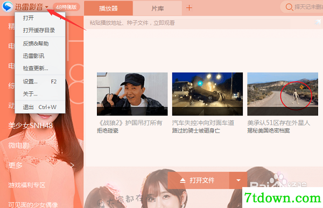Switch to the 片库 tab
This screenshot has width=323, height=208.
click(158, 8)
